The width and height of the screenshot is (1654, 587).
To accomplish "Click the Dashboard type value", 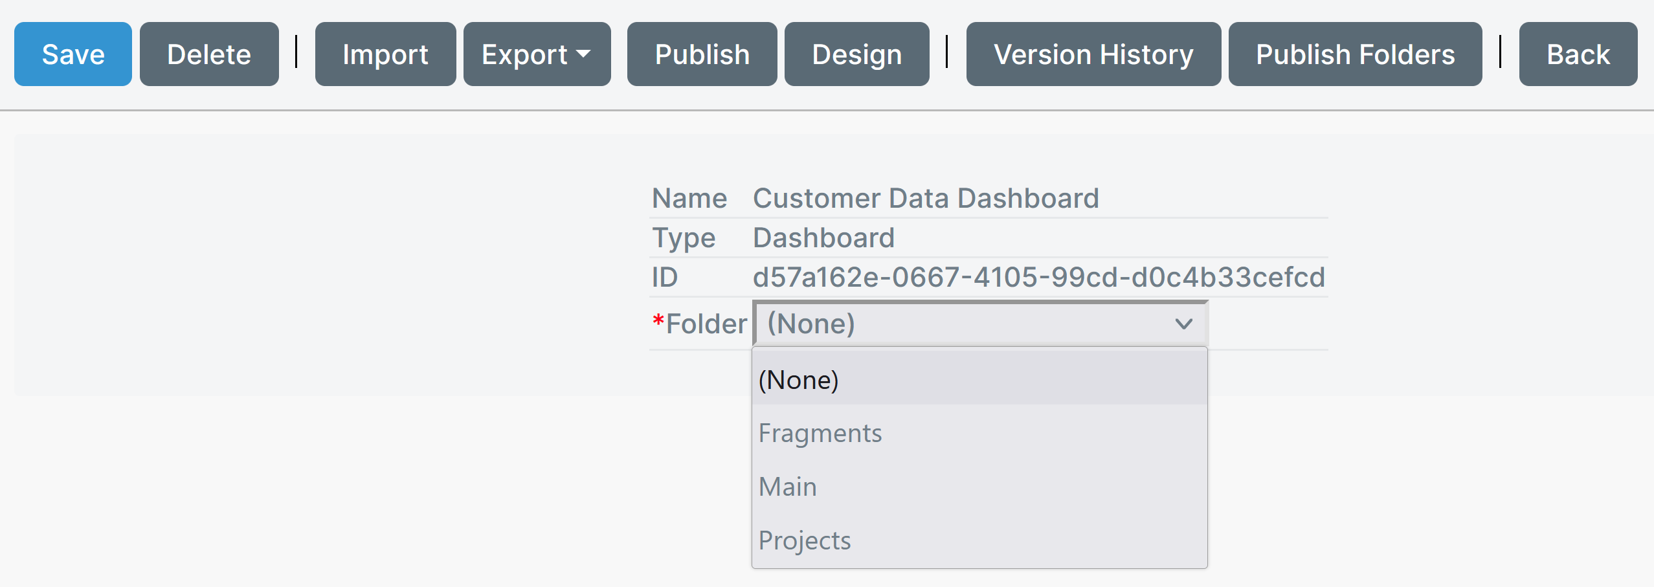I will pyautogui.click(x=823, y=238).
